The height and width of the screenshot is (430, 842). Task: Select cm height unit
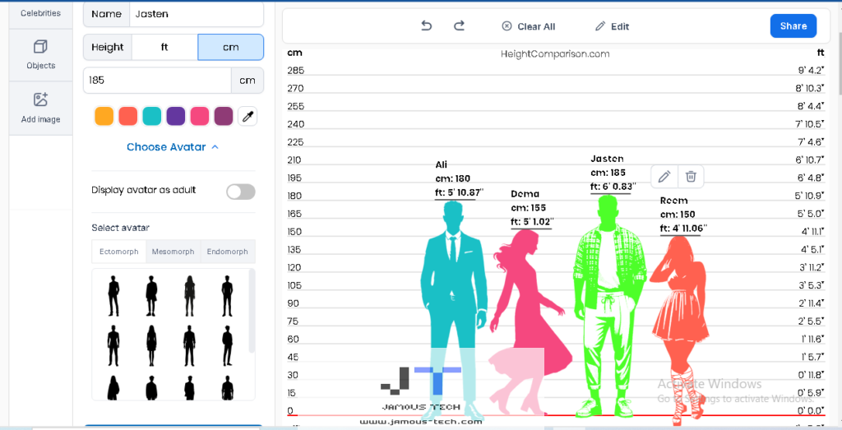(231, 47)
